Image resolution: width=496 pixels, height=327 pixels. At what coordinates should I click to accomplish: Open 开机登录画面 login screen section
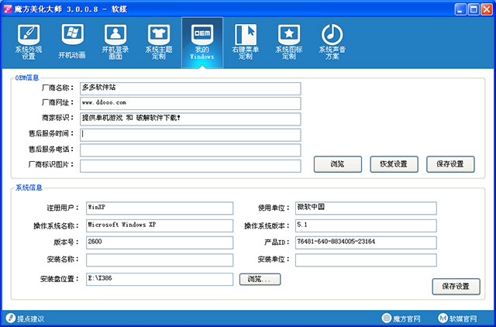click(x=115, y=42)
